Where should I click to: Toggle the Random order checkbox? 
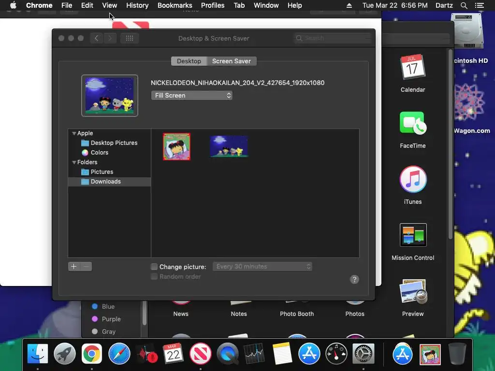tap(154, 276)
